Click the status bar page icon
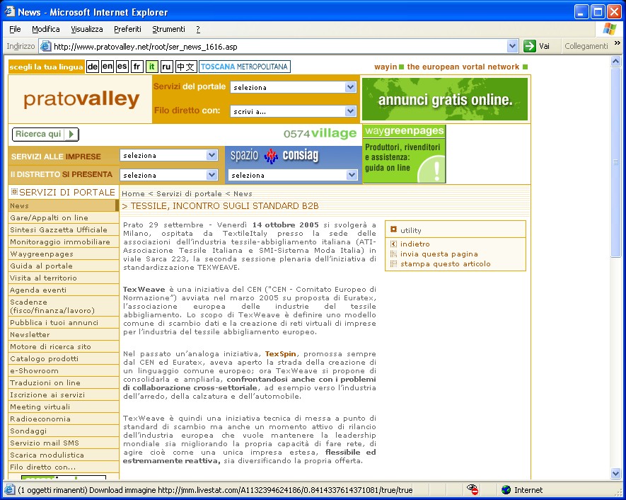 (x=10, y=489)
